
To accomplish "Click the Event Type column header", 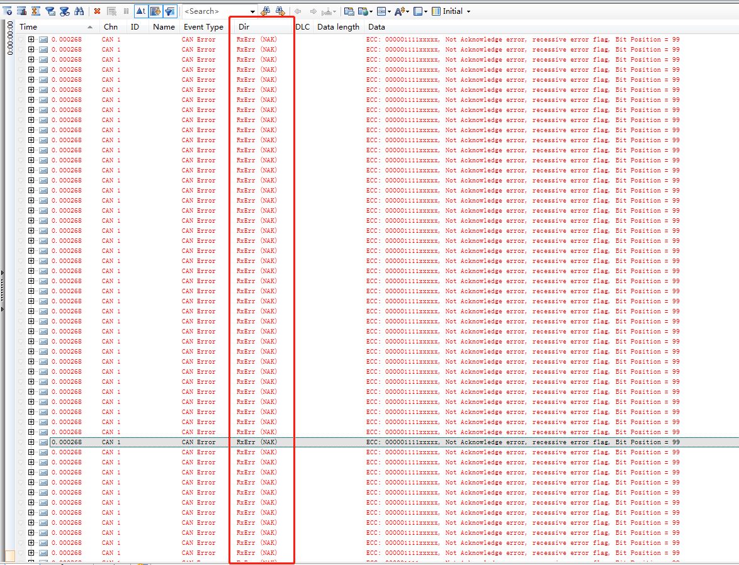I will [204, 27].
